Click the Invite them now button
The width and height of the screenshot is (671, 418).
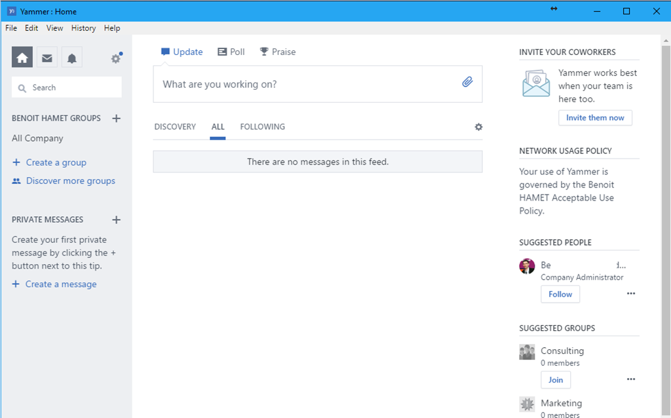[x=595, y=118]
